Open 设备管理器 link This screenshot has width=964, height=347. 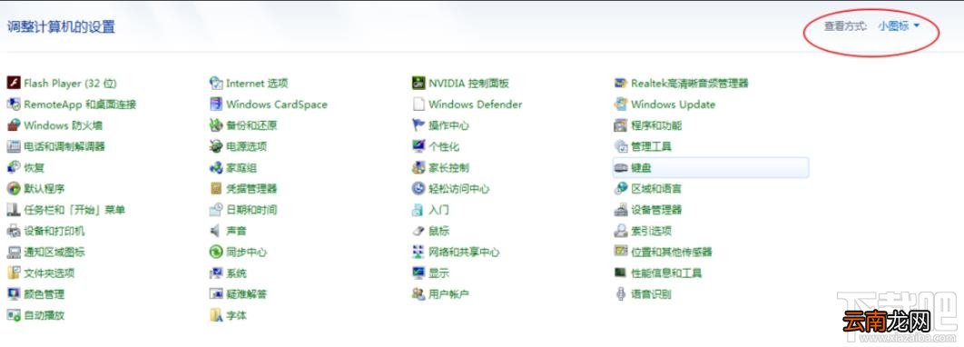pyautogui.click(x=656, y=210)
